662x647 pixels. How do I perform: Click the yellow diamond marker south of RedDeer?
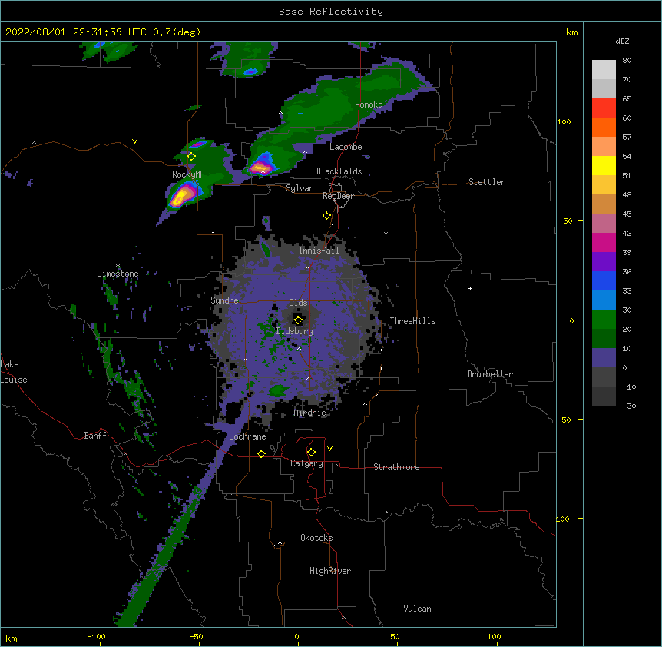point(326,216)
